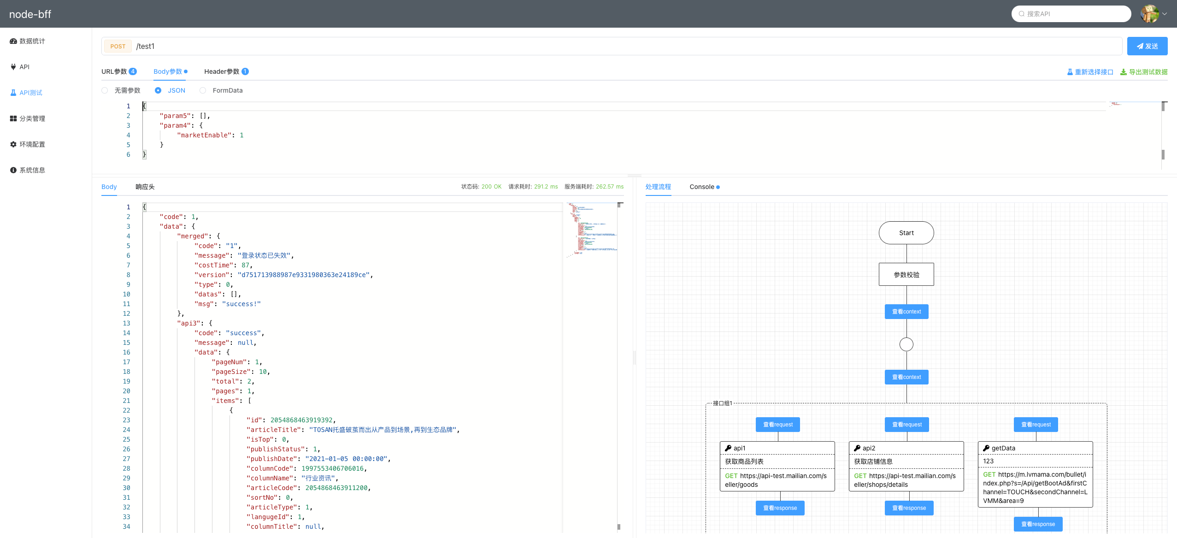1177x538 pixels.
Task: Click the 数据统计 dashboard icon in sidebar
Action: coord(13,41)
